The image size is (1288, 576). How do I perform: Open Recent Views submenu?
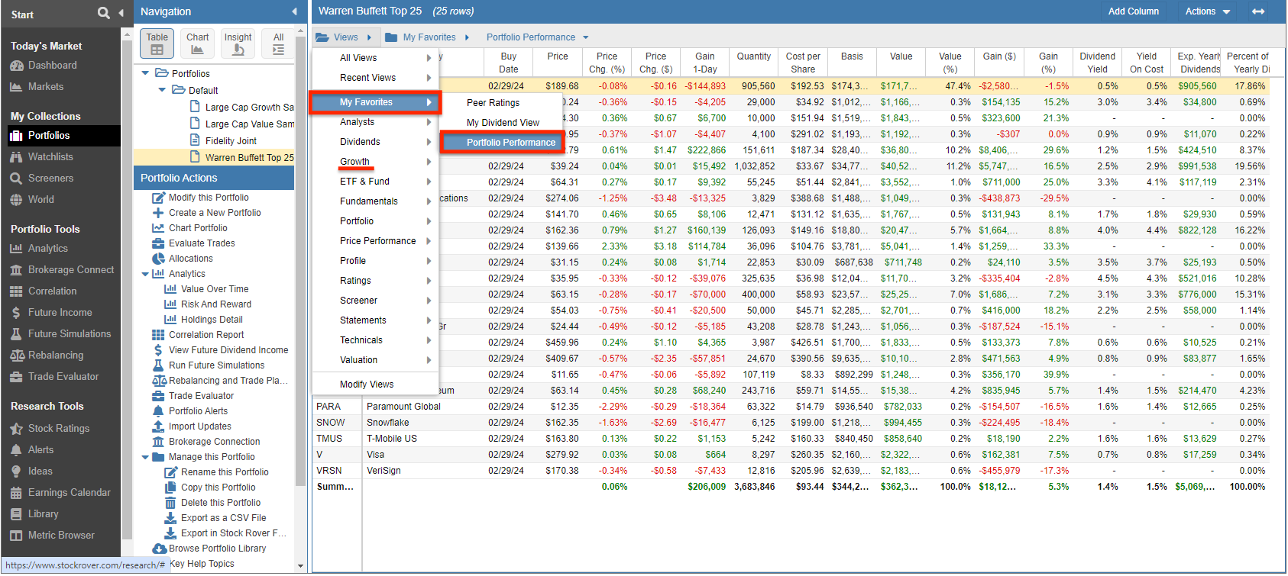pos(375,78)
